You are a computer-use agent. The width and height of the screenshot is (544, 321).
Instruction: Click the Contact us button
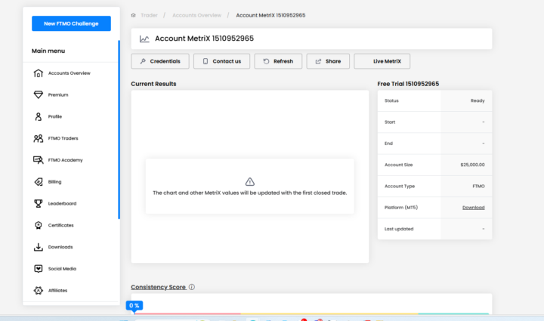pyautogui.click(x=221, y=61)
